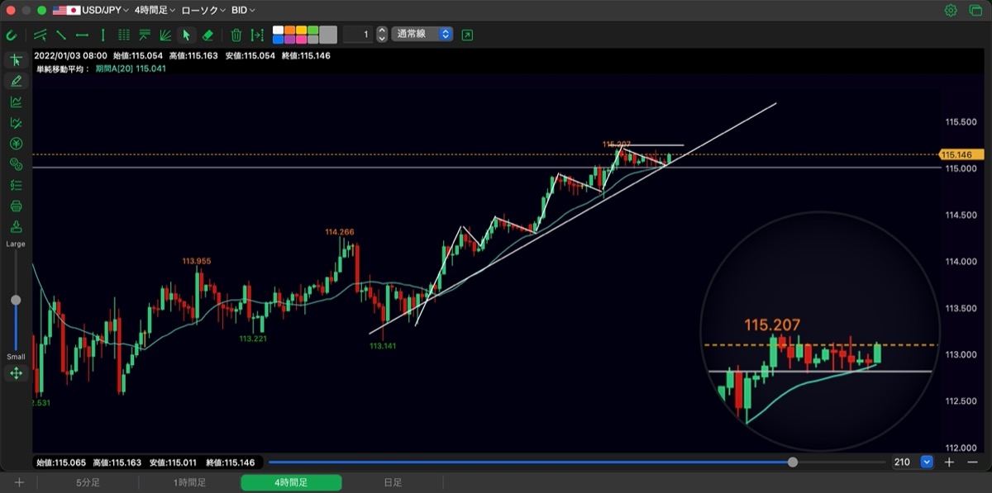Viewport: 992px width, 493px height.
Task: Click the printer icon in sidebar
Action: coord(16,206)
